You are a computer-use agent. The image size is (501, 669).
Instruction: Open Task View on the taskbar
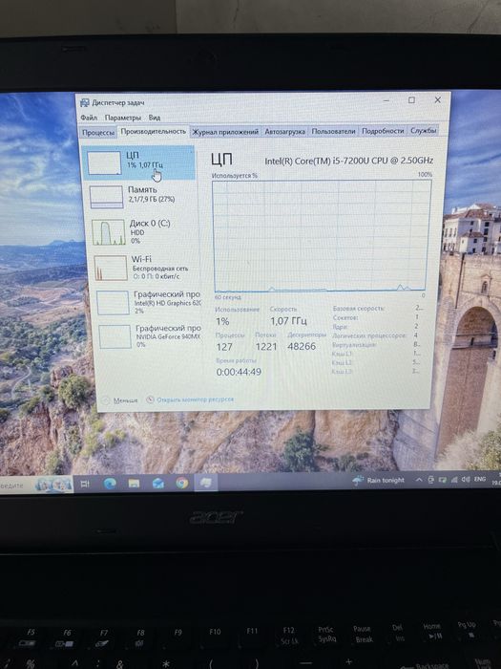click(85, 484)
